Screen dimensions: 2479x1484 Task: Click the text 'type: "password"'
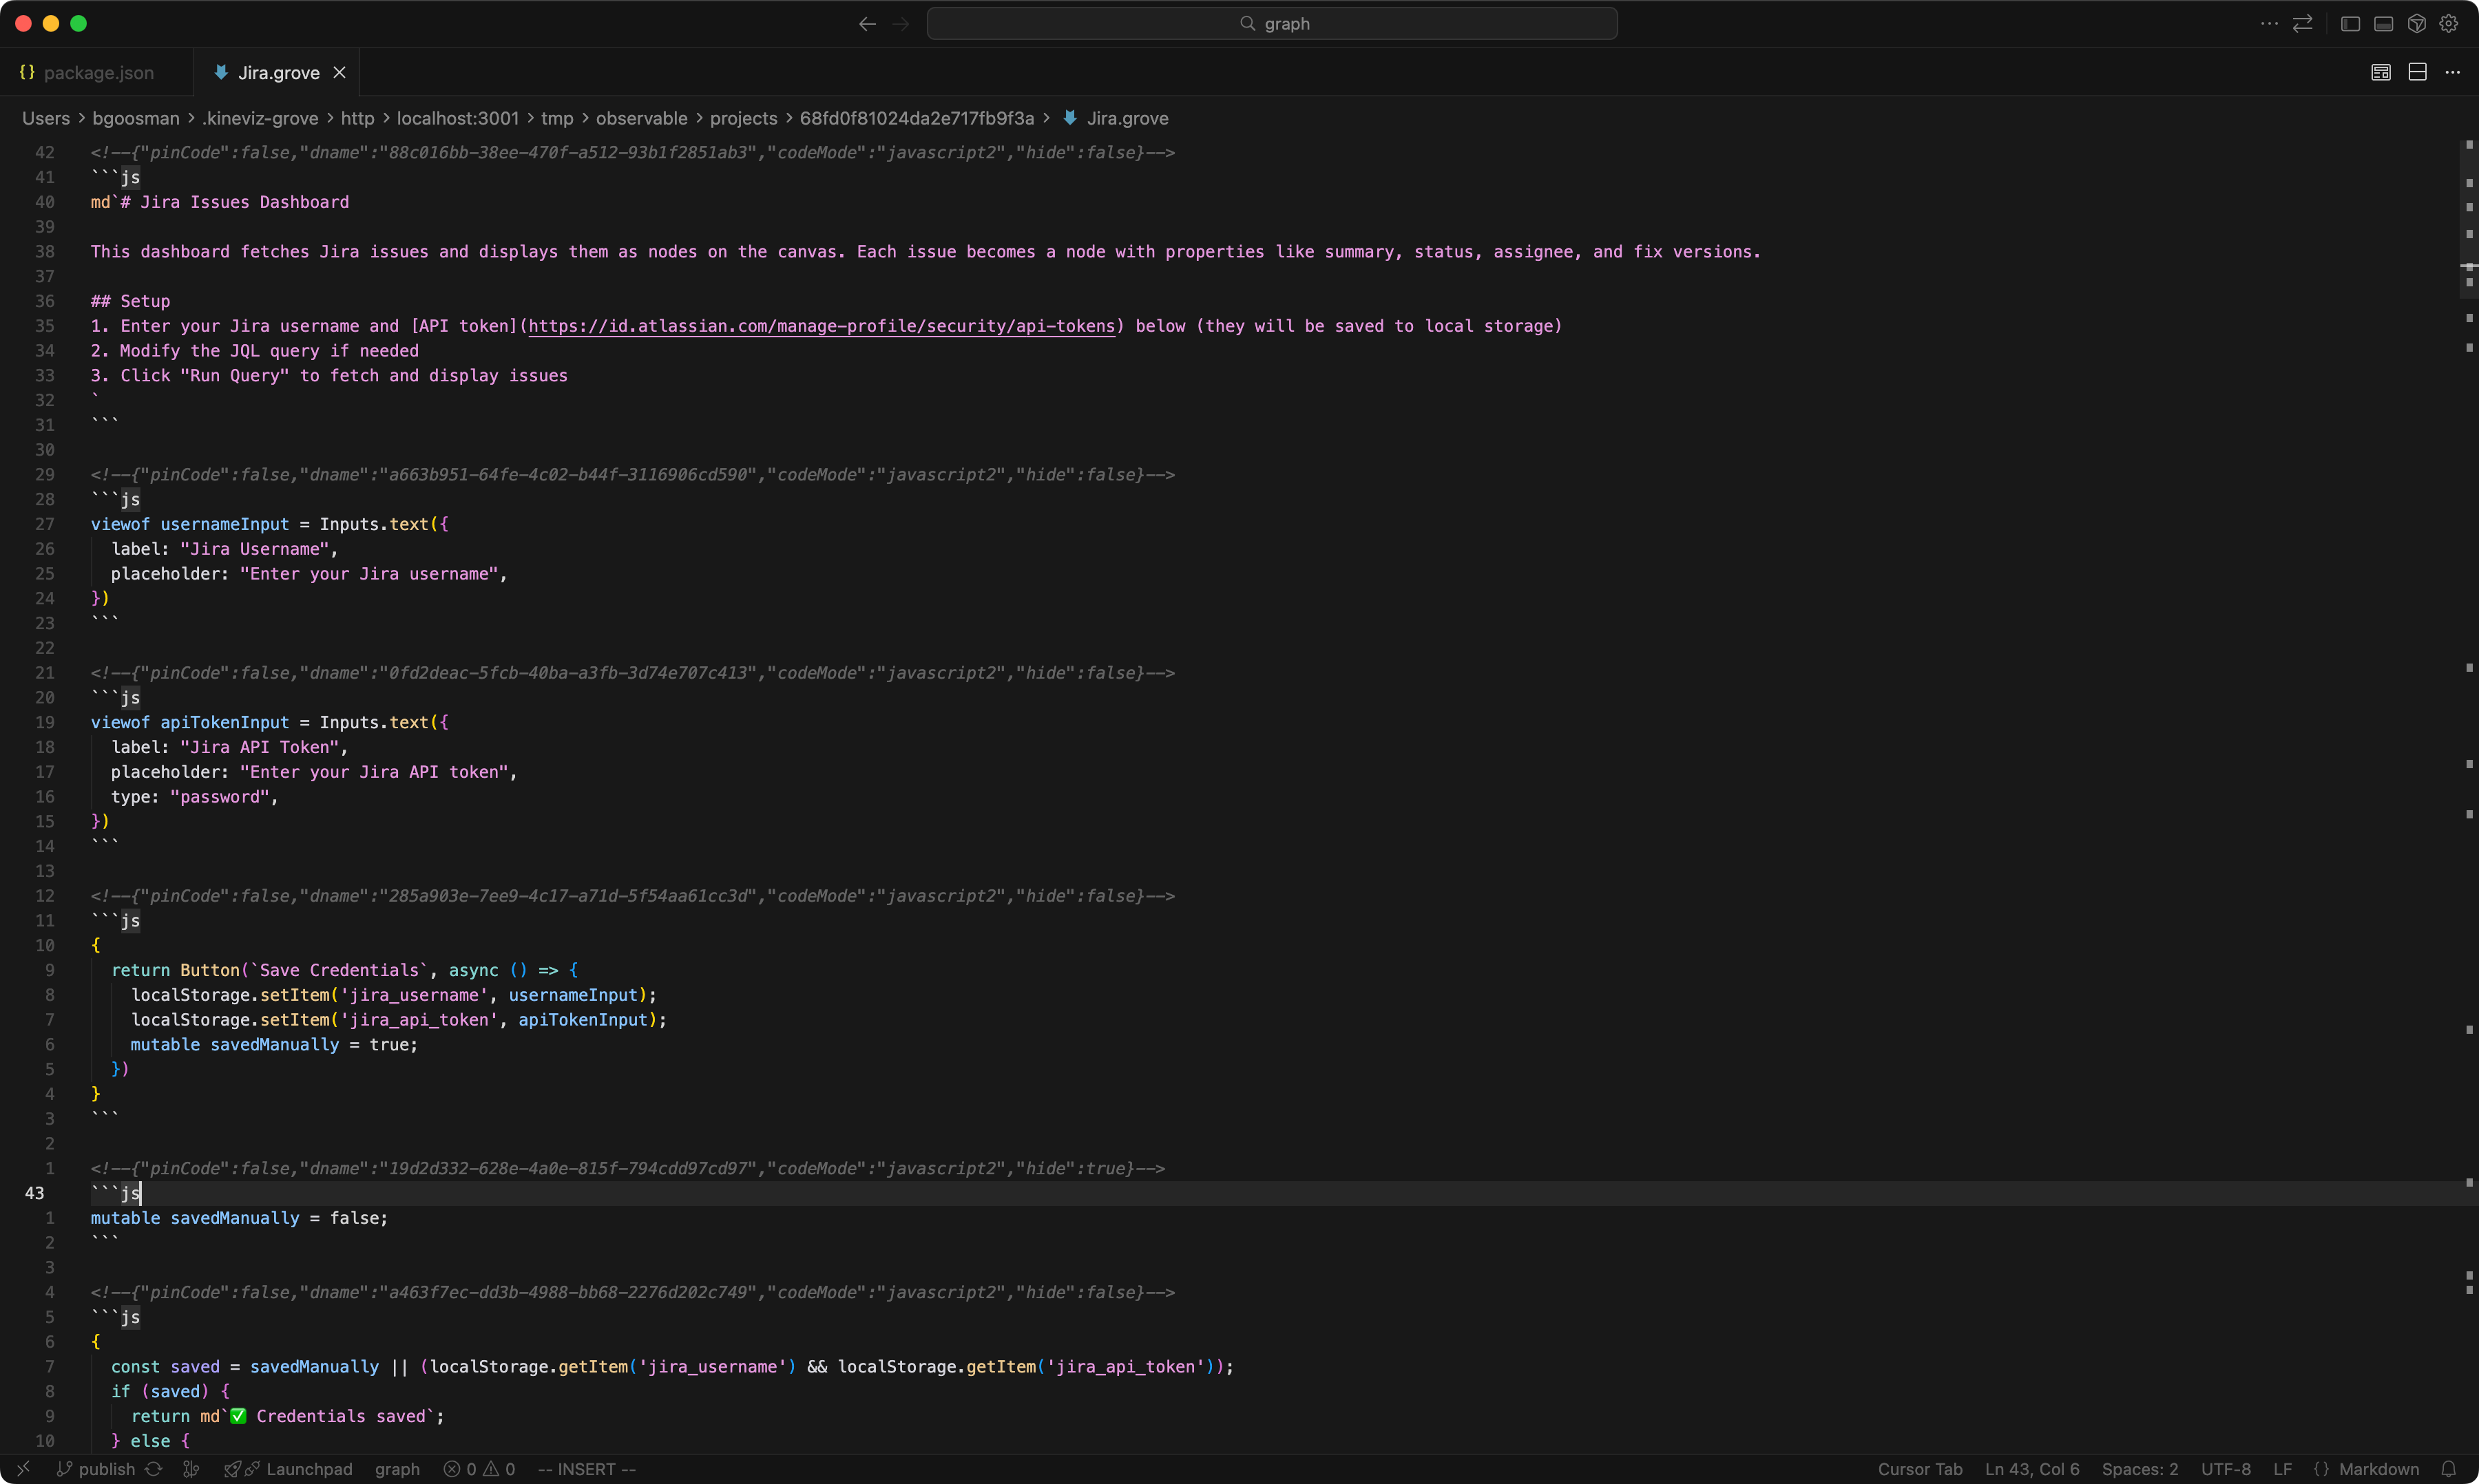(190, 797)
